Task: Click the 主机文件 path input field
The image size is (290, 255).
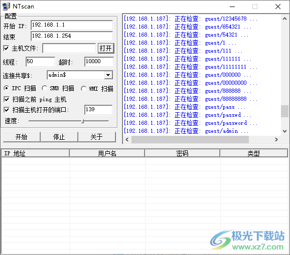Action: pos(69,49)
